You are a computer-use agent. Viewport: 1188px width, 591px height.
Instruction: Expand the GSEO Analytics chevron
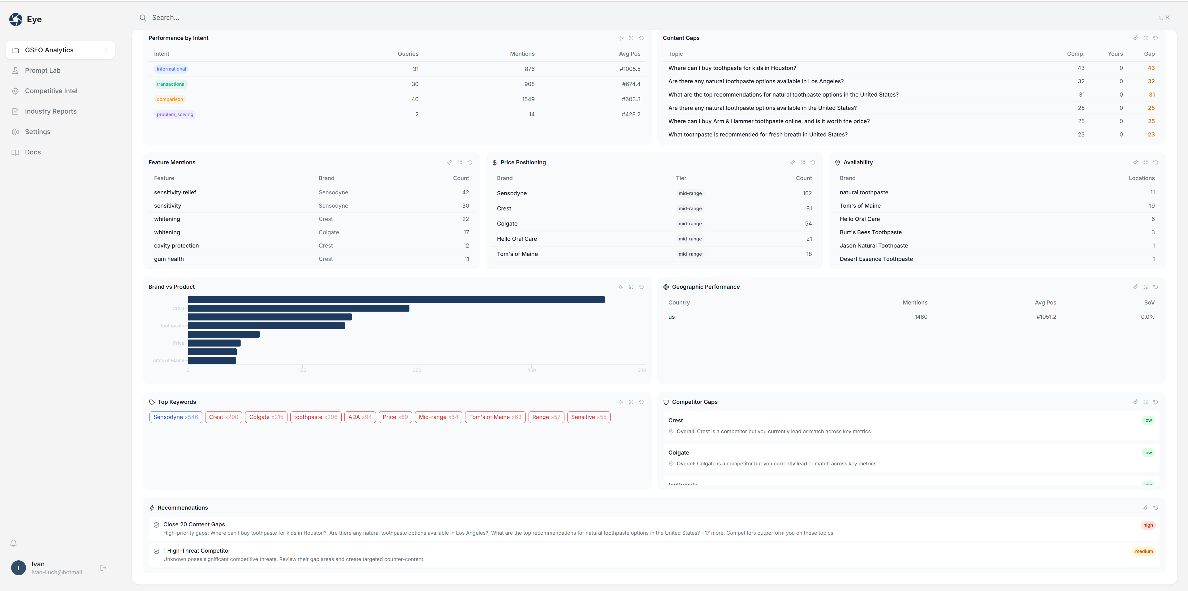pyautogui.click(x=106, y=50)
